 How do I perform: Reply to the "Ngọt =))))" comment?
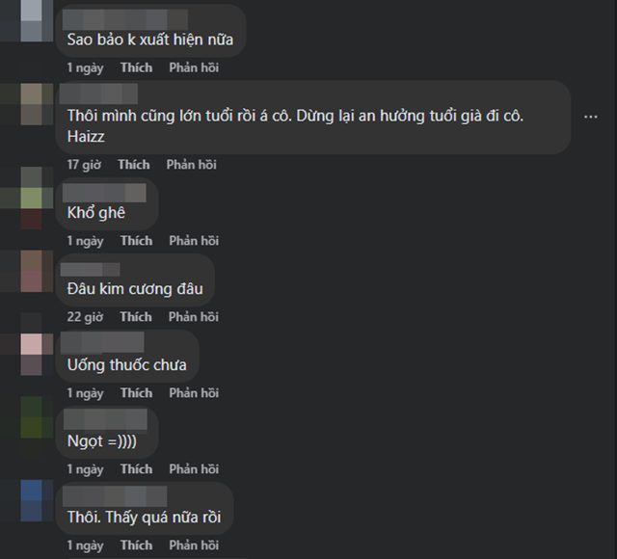click(194, 469)
